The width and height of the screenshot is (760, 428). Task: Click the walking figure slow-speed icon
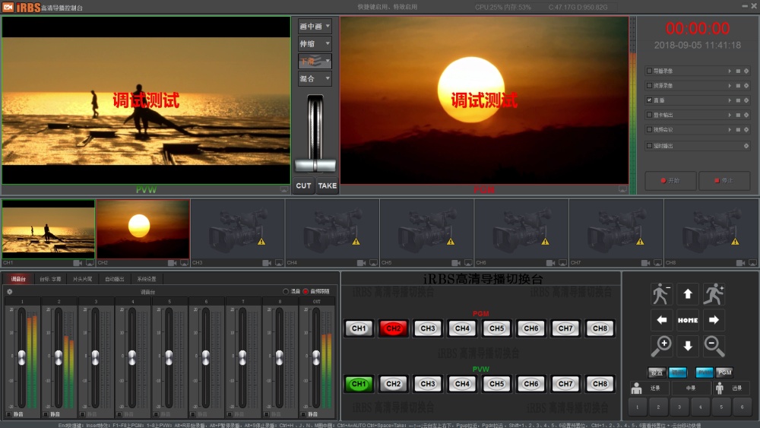(662, 293)
